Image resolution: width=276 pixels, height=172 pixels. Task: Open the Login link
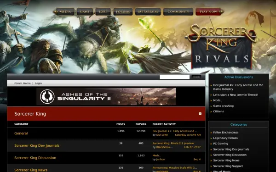pyautogui.click(x=38, y=83)
